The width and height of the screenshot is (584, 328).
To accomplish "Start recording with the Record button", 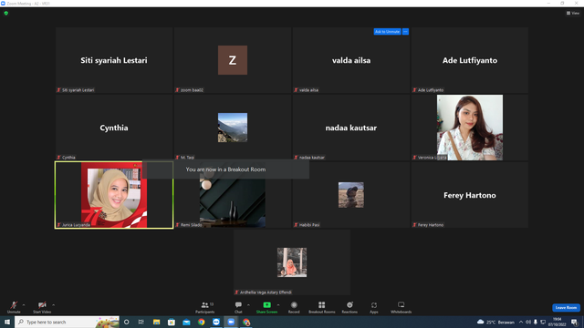I will 294,307.
